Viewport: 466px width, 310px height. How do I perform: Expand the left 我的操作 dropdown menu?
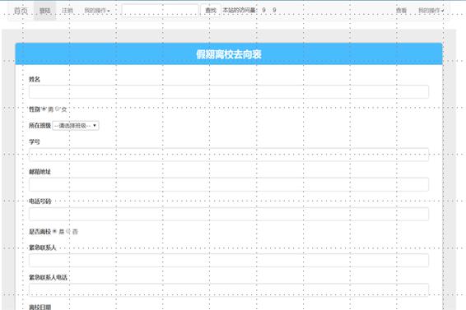(97, 11)
